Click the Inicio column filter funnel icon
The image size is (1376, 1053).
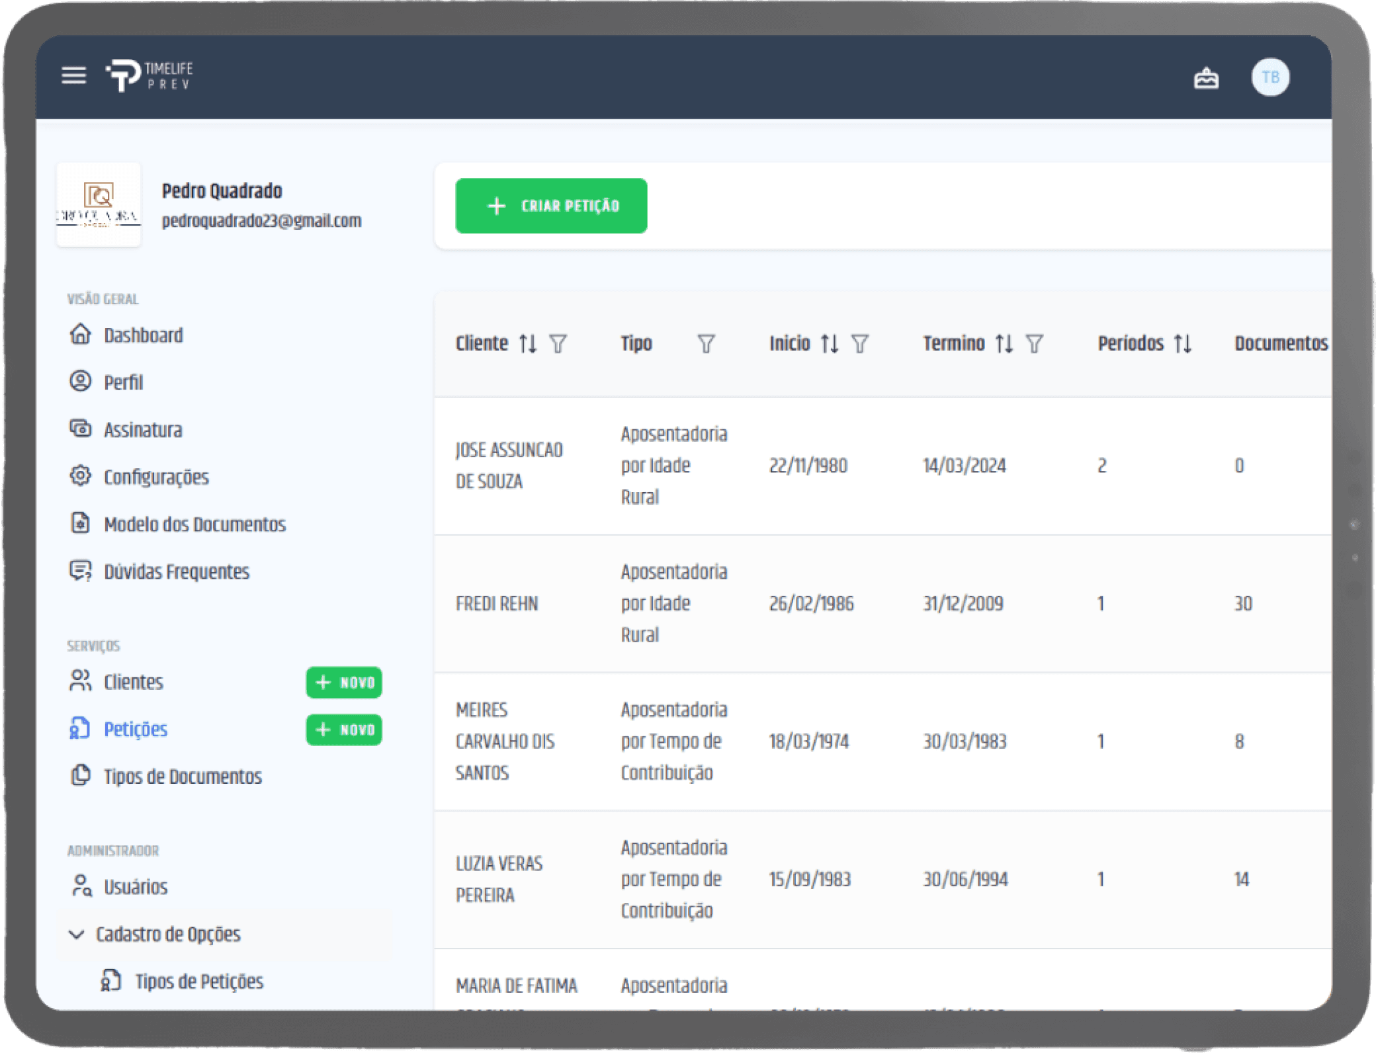859,344
